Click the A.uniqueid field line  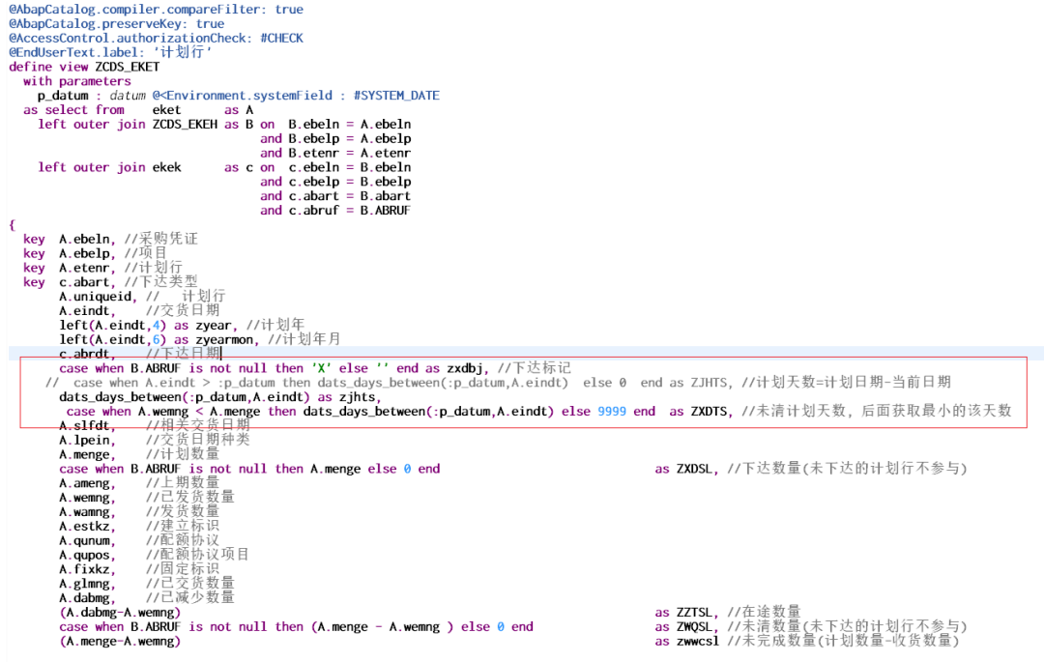[x=142, y=297]
